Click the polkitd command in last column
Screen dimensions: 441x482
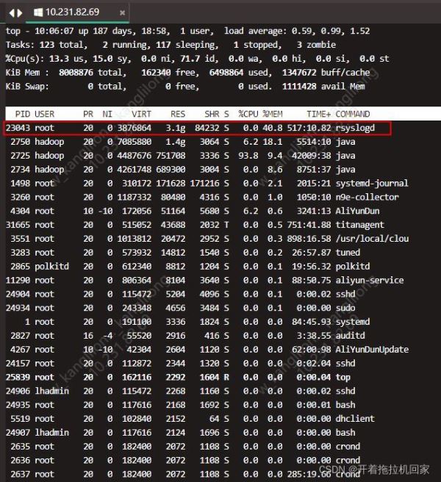tap(353, 266)
